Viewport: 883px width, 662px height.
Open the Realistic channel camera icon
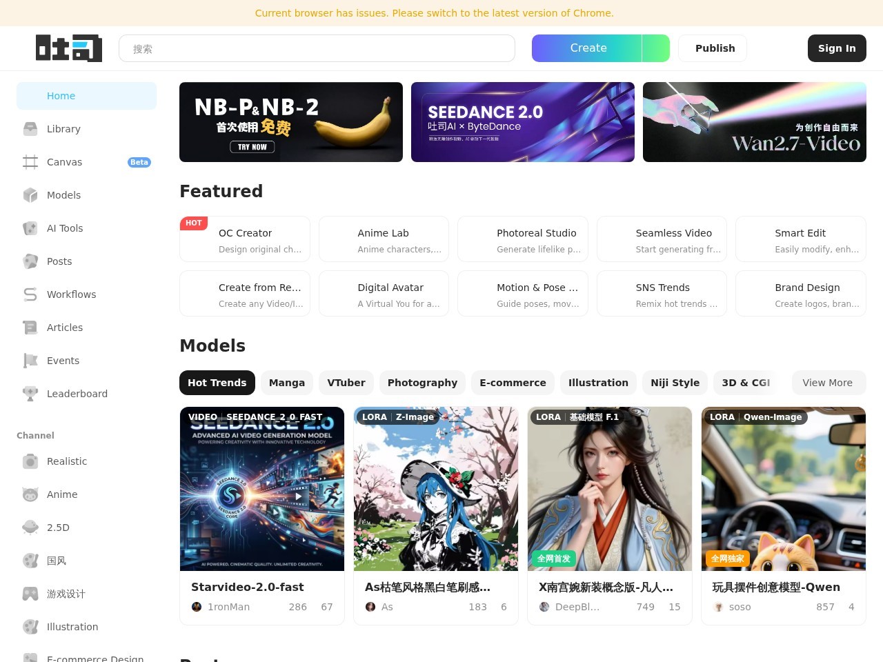[30, 461]
